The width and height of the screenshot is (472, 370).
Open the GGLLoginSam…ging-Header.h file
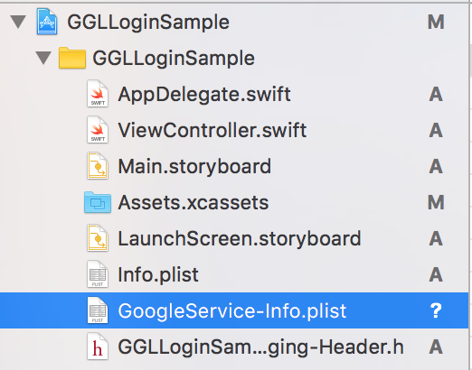click(260, 347)
